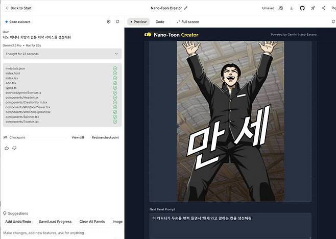
Task: Click the Checkpoint flag icon
Action: tap(5, 137)
